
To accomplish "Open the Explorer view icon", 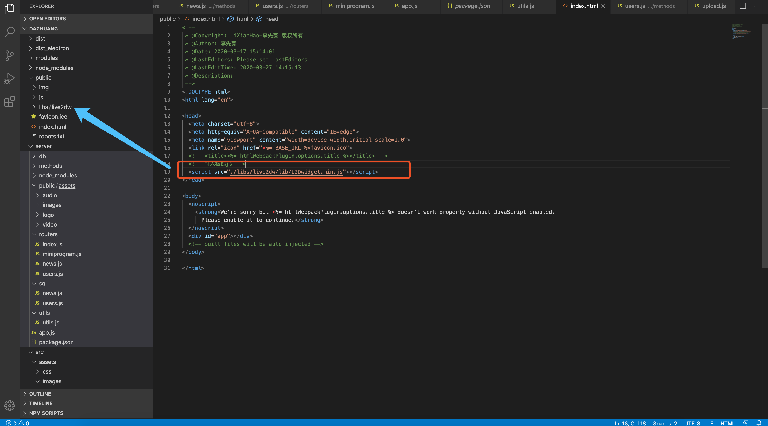I will point(10,9).
